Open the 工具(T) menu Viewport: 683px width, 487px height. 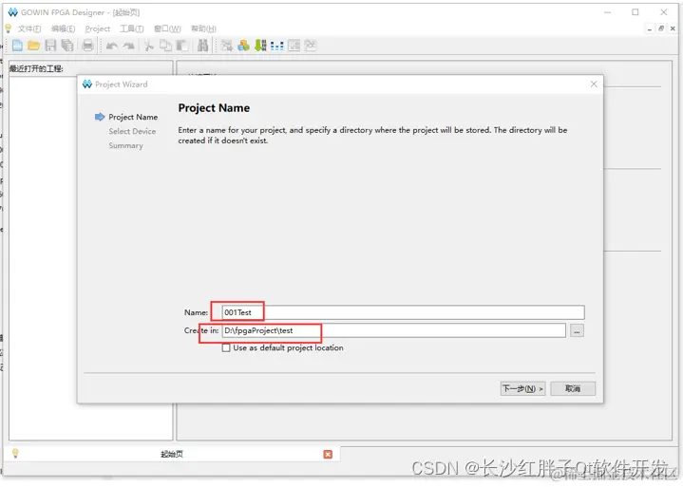point(131,28)
